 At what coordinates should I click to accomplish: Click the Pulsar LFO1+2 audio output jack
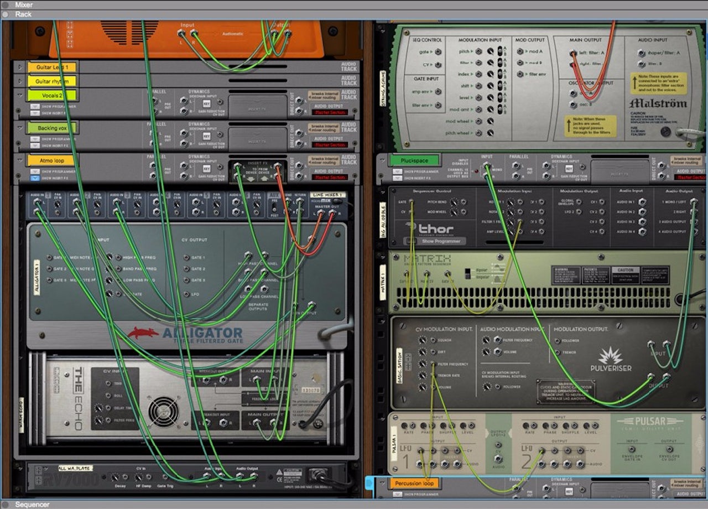pyautogui.click(x=497, y=458)
